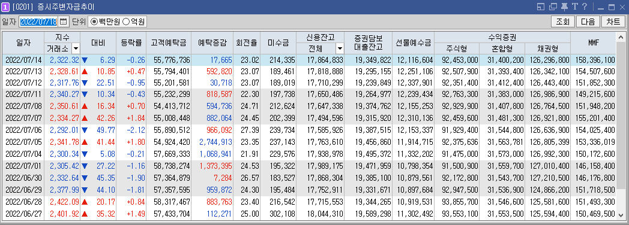Click the 단위 label
This screenshot has height=225, width=629.
(79, 22)
